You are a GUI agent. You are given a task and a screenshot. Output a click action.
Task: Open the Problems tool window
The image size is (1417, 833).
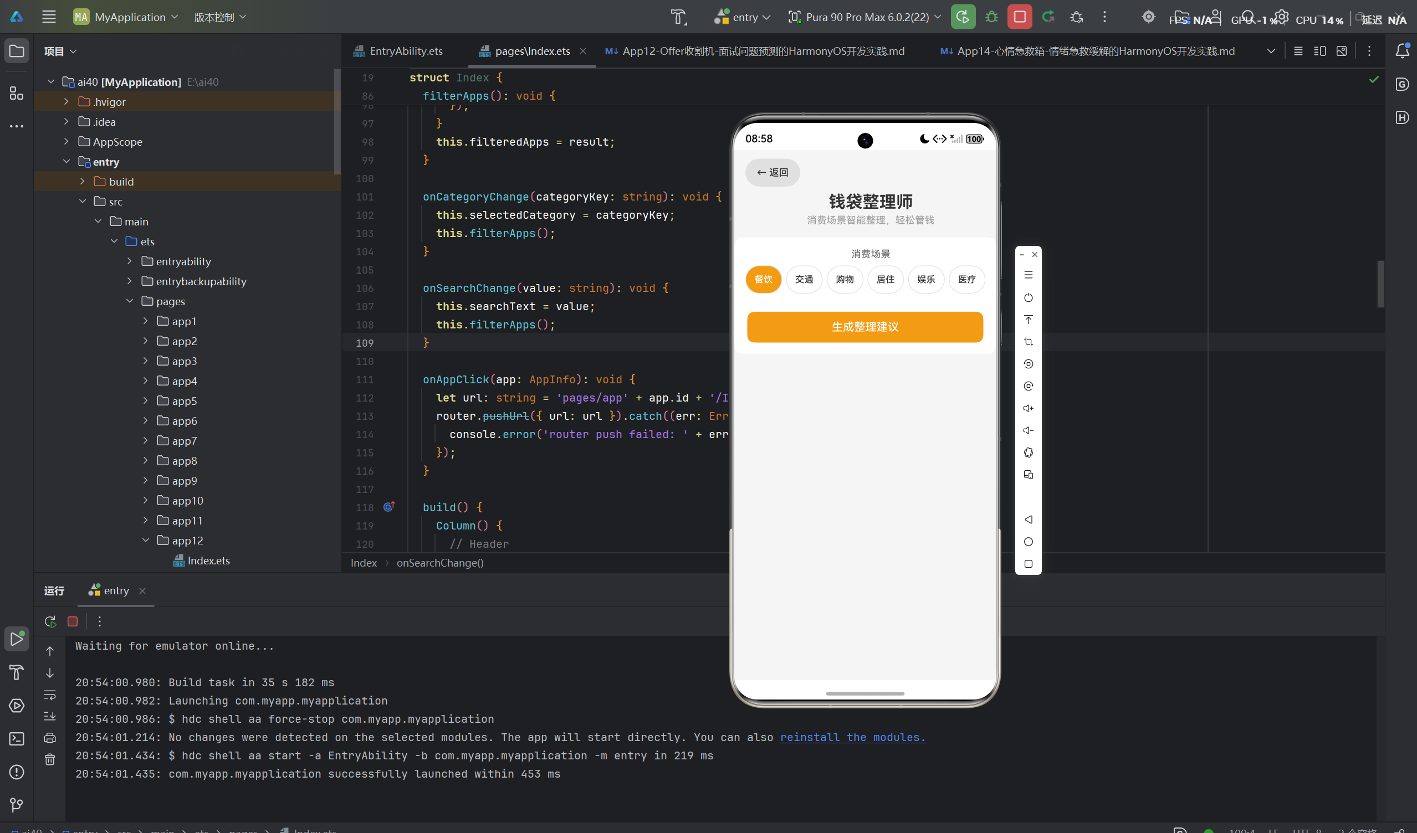tap(17, 772)
